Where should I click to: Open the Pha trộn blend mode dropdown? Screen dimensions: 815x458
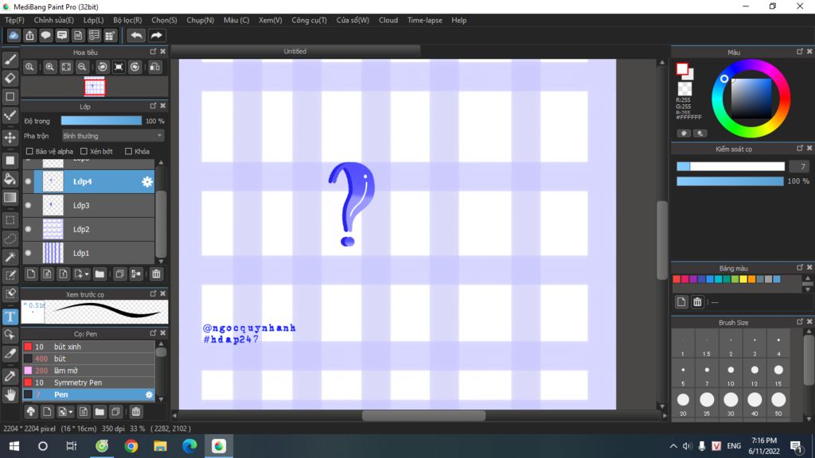112,136
